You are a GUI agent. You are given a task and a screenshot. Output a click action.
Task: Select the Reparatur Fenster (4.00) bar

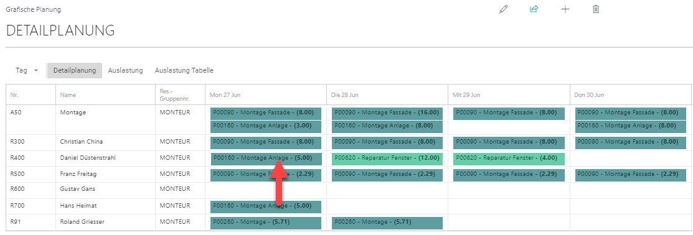[509, 159]
